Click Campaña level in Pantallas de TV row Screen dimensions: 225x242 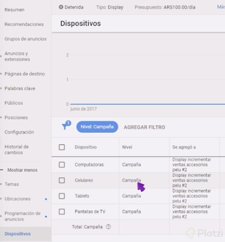[131, 212]
